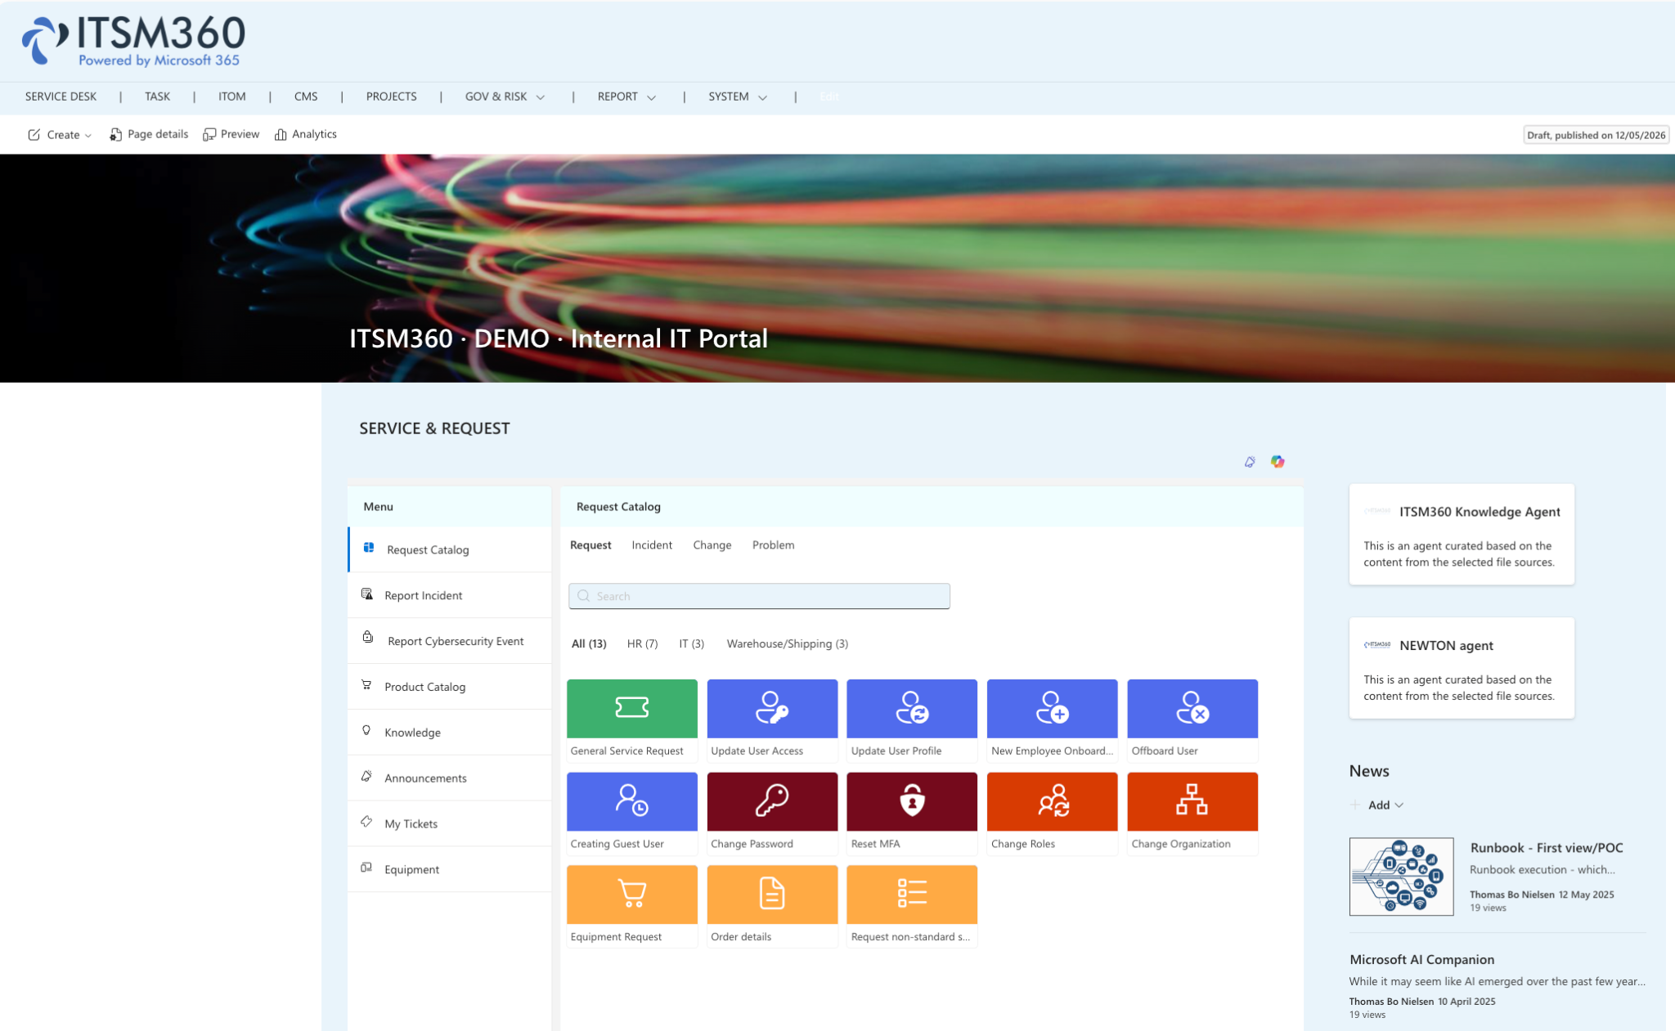Select the All (13) filter
This screenshot has width=1675, height=1031.
click(x=589, y=644)
